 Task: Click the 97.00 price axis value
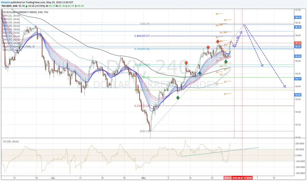pos(298,10)
